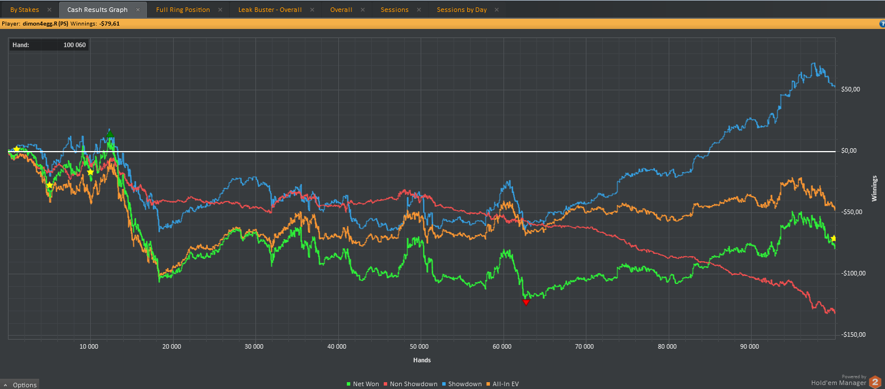The image size is (885, 389).
Task: Close the Leak Buster - Overall tab
Action: (x=312, y=10)
